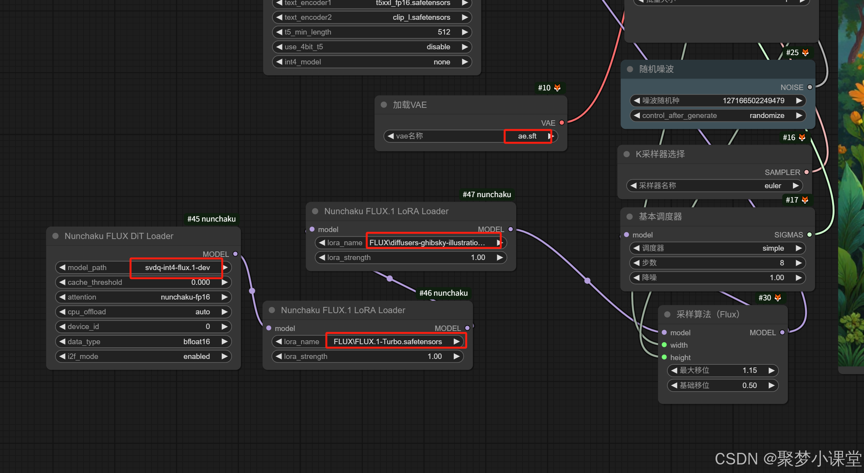The image size is (864, 473).
Task: Click fox badge icon on node #10
Action: coord(557,88)
